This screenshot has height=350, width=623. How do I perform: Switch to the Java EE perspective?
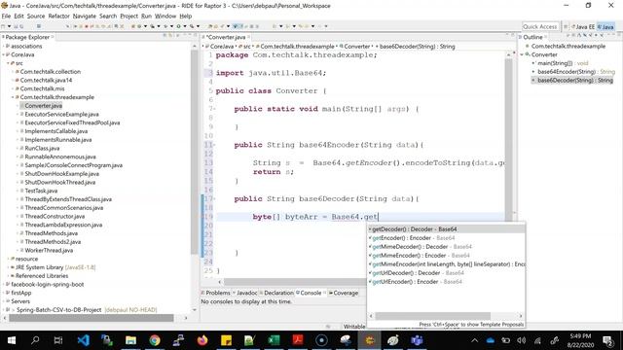pos(583,26)
